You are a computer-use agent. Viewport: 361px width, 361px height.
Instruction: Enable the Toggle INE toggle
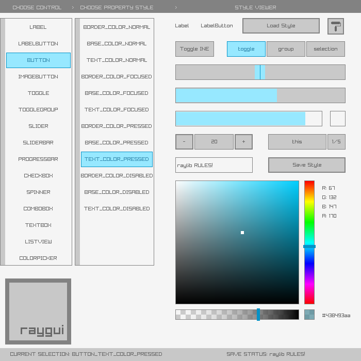[x=194, y=49]
